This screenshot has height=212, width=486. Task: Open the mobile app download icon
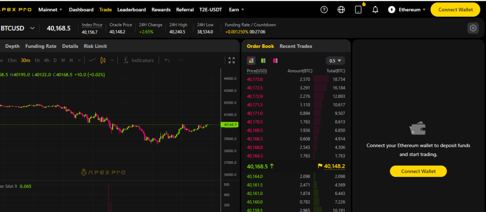pyautogui.click(x=358, y=9)
